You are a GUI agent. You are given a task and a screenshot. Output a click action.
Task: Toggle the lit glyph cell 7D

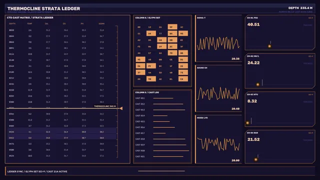click(172, 53)
